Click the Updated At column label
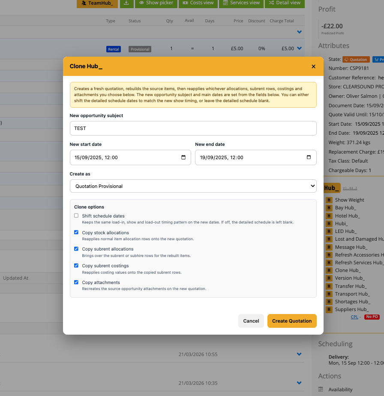384x396 pixels. tap(15, 278)
